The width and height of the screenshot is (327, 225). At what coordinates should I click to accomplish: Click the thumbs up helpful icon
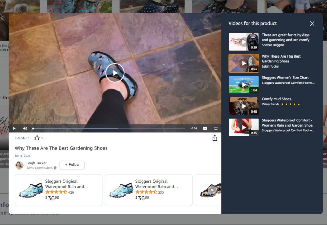(37, 138)
